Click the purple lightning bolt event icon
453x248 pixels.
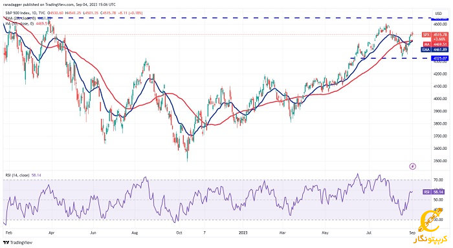click(413, 166)
